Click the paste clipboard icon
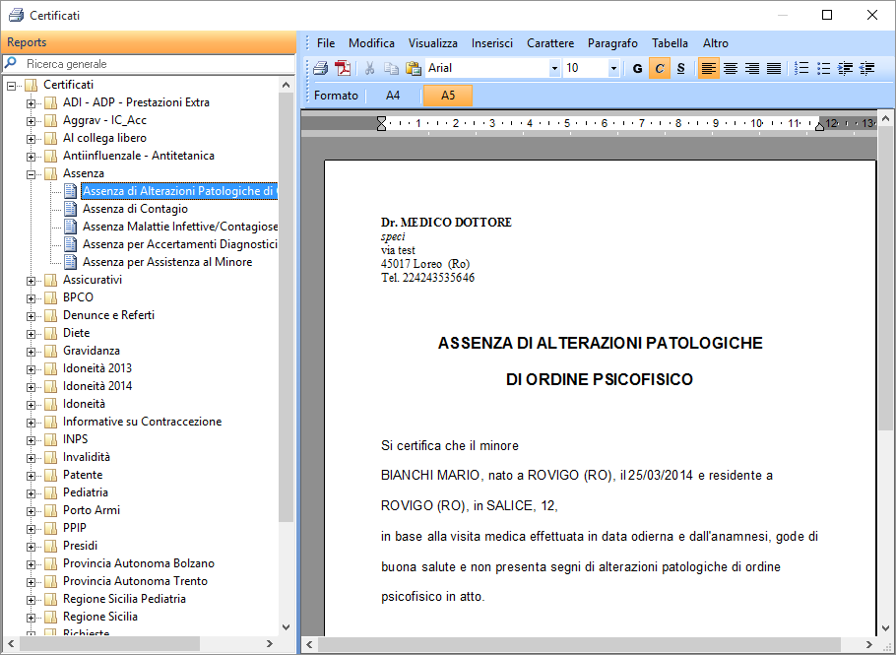This screenshot has height=655, width=896. tap(414, 69)
